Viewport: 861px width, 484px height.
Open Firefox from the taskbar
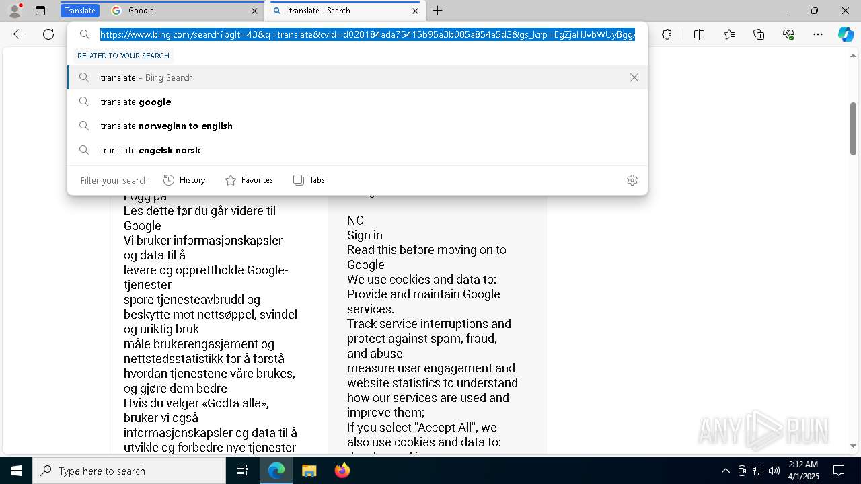point(342,471)
